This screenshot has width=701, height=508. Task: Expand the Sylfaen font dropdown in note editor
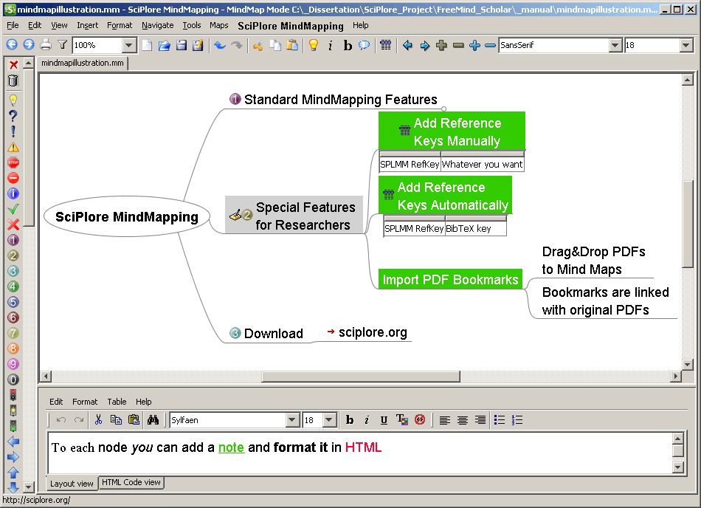pos(291,419)
